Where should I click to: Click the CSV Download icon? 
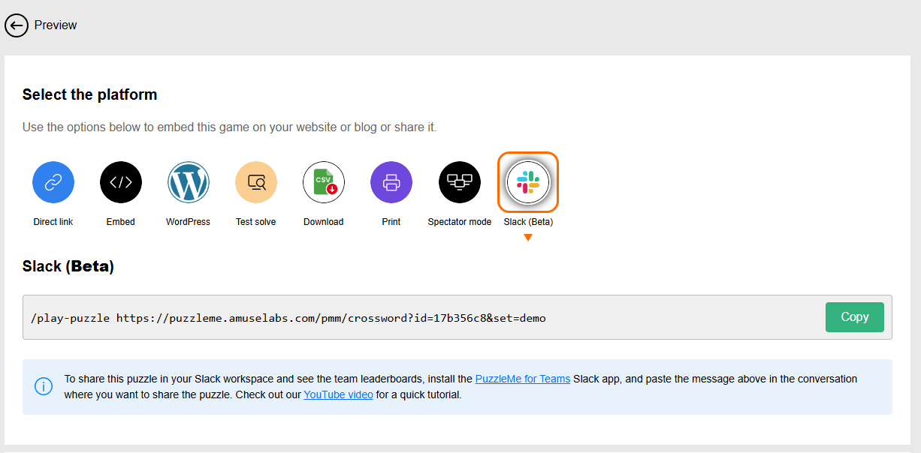[x=324, y=182]
